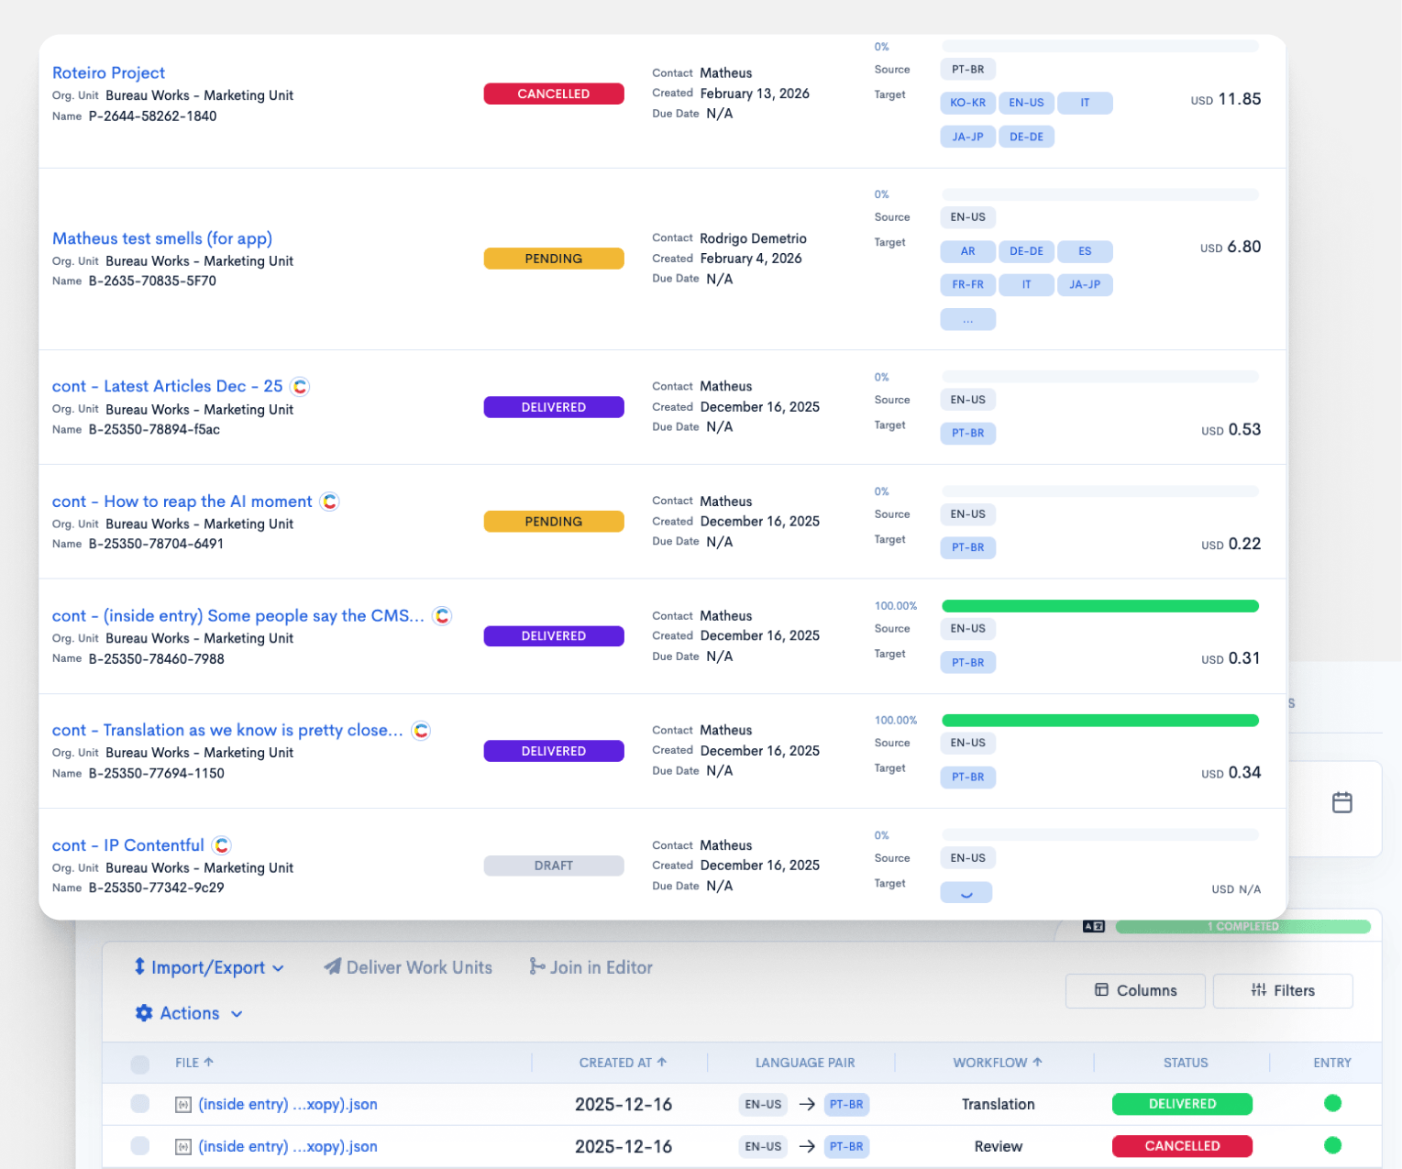1402x1169 pixels.
Task: Click JSON file icon in Review row
Action: [x=182, y=1147]
